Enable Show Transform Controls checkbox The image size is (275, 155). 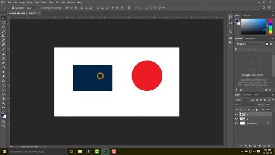tap(40, 8)
